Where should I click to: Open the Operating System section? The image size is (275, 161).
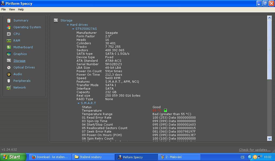tap(27, 27)
